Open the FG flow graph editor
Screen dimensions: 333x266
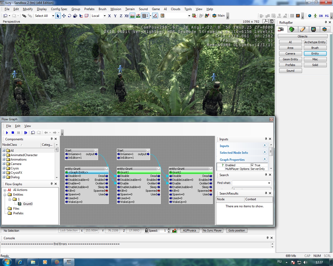click(x=327, y=16)
